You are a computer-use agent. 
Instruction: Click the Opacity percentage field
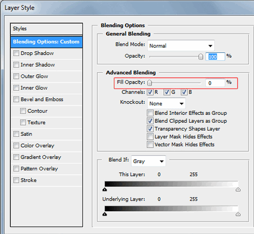coord(215,57)
